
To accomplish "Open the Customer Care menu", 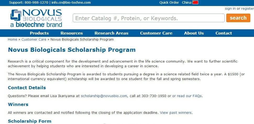I will click(x=156, y=33).
